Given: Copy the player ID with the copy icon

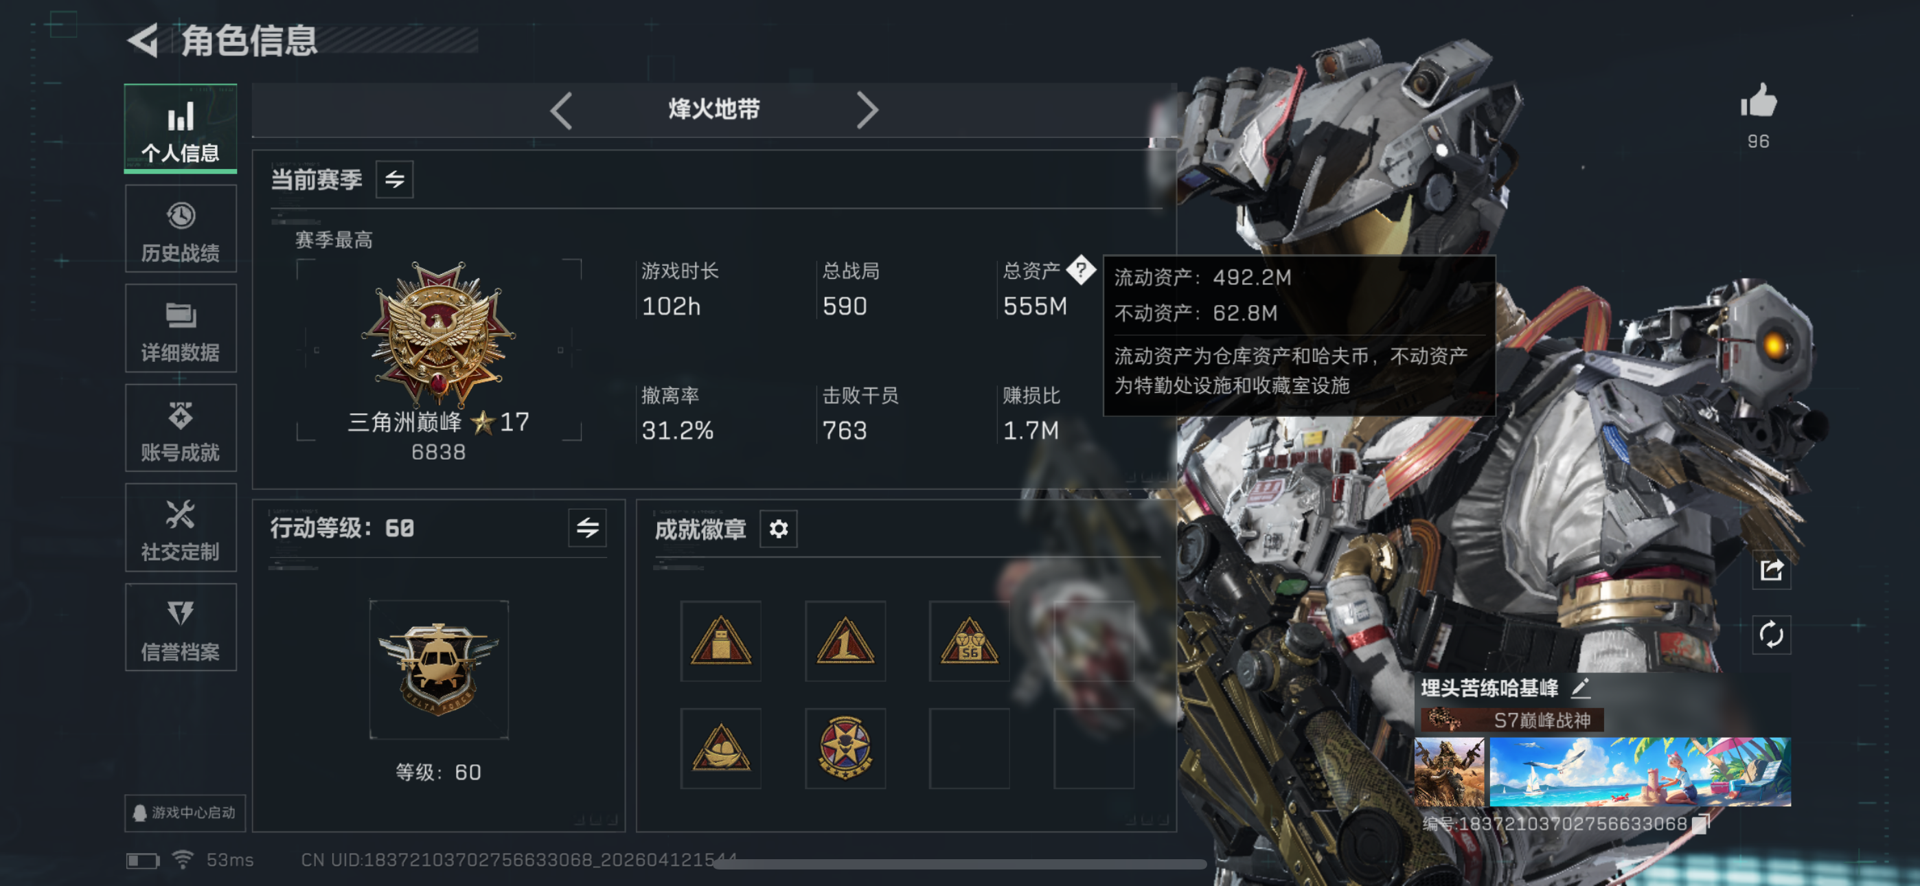Looking at the screenshot, I should (1700, 823).
